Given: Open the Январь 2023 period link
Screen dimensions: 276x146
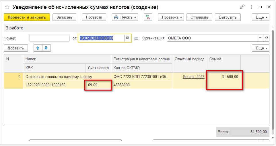Looking at the screenshot, I should [193, 77].
